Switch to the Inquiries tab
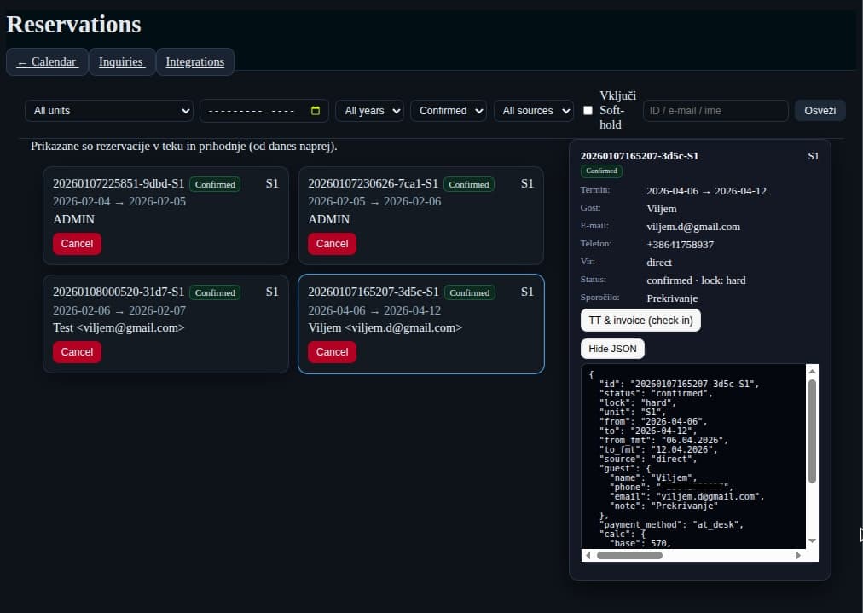The width and height of the screenshot is (863, 613). point(121,61)
